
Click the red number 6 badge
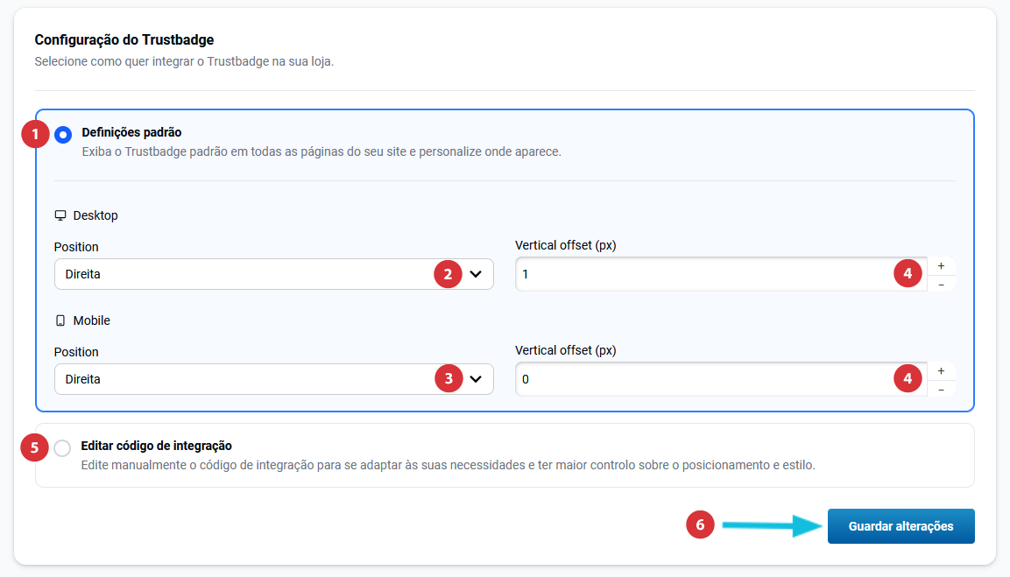pyautogui.click(x=700, y=525)
